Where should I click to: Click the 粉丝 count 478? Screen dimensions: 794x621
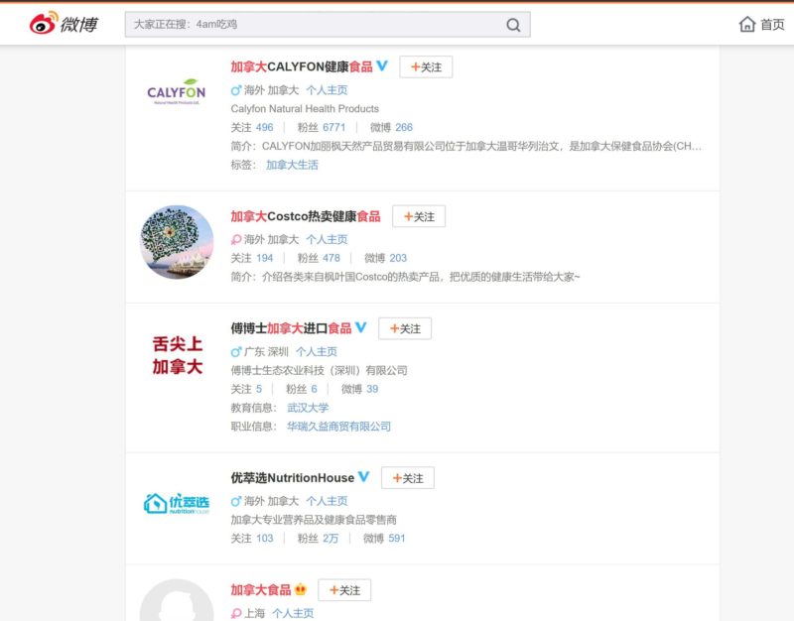pos(331,258)
